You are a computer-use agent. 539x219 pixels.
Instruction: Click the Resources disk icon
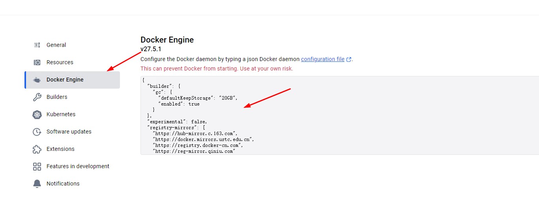click(x=37, y=62)
